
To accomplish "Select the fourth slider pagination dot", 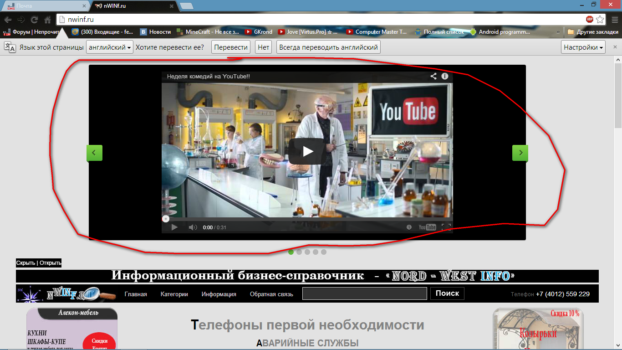I will point(316,252).
